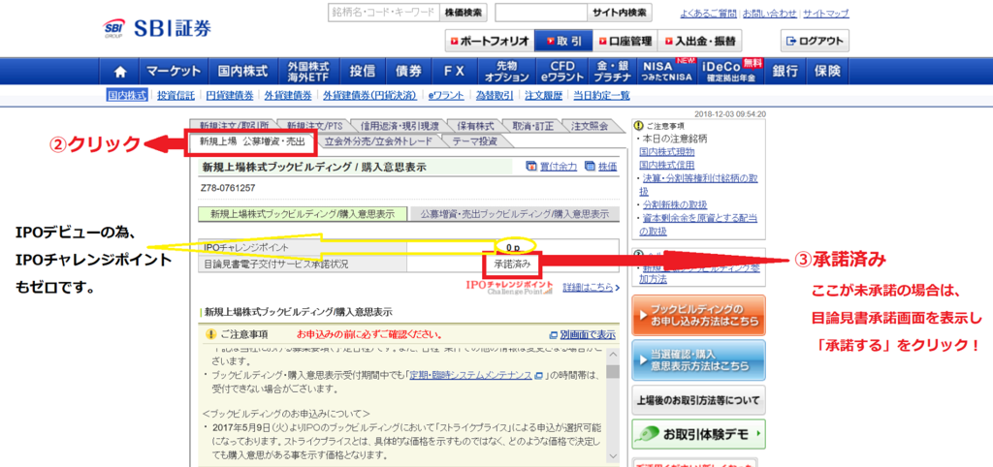
Task: Focus the site search input field
Action: click(541, 12)
